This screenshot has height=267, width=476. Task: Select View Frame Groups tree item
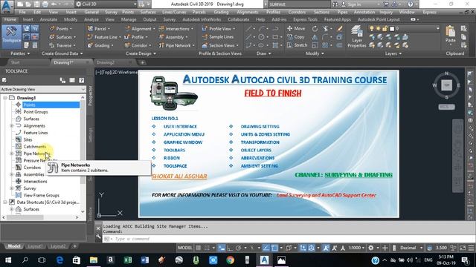point(42,195)
